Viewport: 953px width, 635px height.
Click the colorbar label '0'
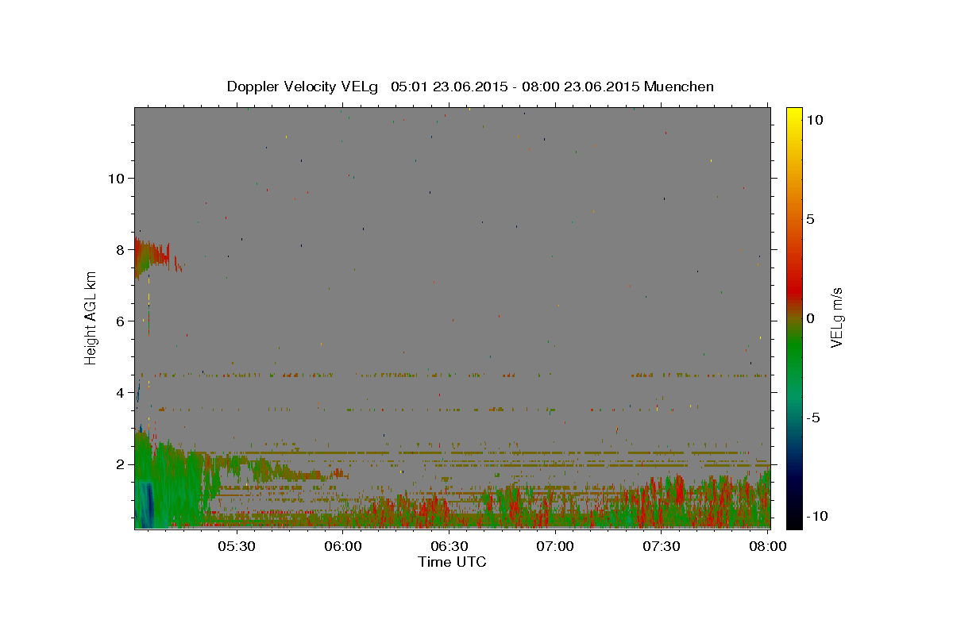[811, 318]
